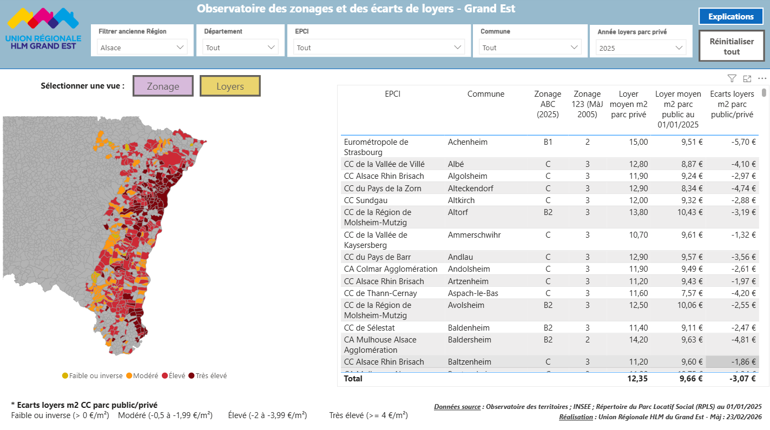Click the Union Régionale HLM Grand Est logo
This screenshot has width=770, height=430.
click(x=43, y=30)
